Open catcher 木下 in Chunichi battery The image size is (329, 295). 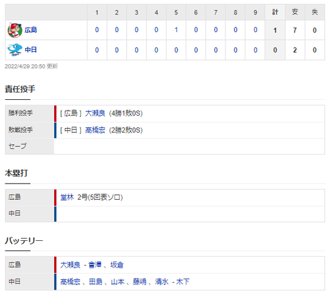tap(183, 282)
